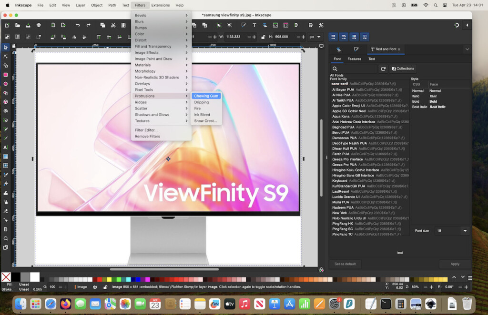Expand the Textures filter submenu
This screenshot has width=488, height=315.
tap(161, 121)
